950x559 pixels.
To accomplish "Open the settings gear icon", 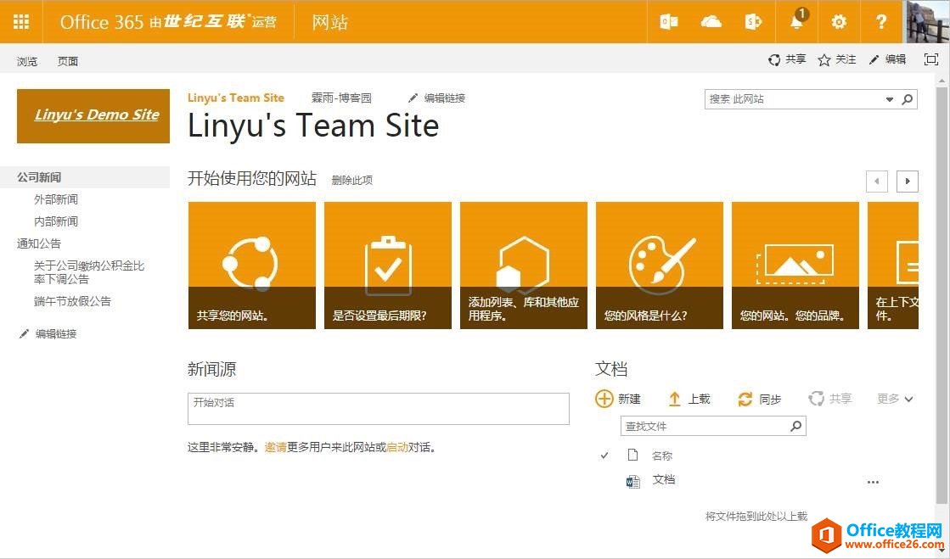I will coord(839,22).
